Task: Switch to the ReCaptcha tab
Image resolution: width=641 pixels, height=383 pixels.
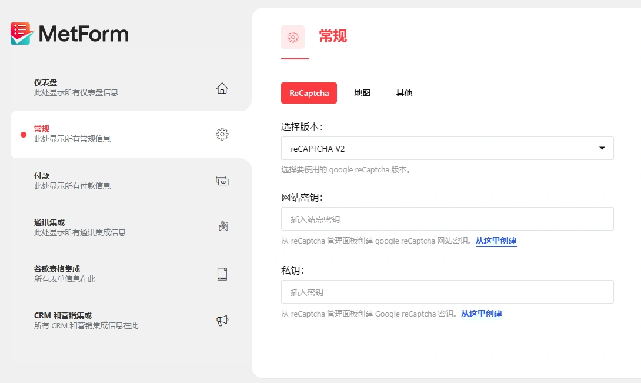Action: [x=309, y=92]
